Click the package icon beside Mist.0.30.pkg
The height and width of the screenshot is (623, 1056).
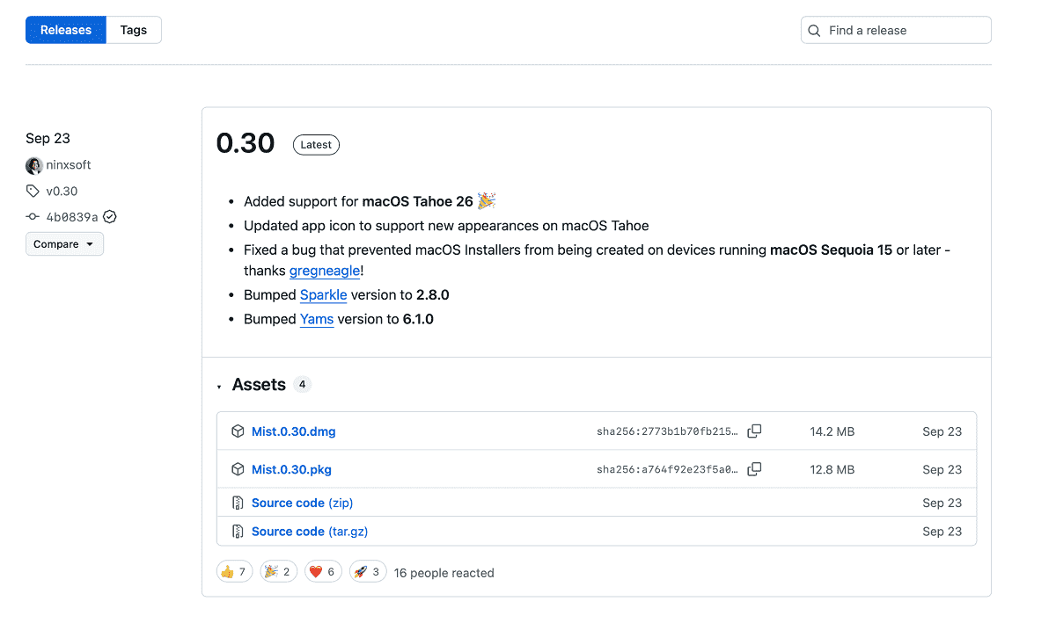click(x=238, y=469)
